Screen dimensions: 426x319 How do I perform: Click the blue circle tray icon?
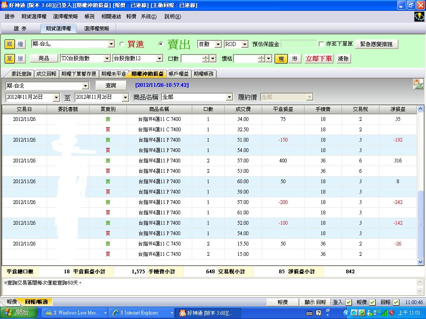coord(354,313)
